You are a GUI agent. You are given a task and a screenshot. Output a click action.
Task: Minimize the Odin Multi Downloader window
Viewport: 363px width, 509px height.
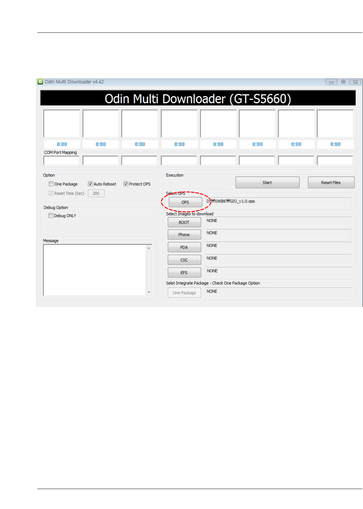(x=331, y=82)
